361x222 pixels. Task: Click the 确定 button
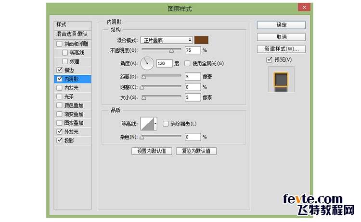tap(282, 25)
